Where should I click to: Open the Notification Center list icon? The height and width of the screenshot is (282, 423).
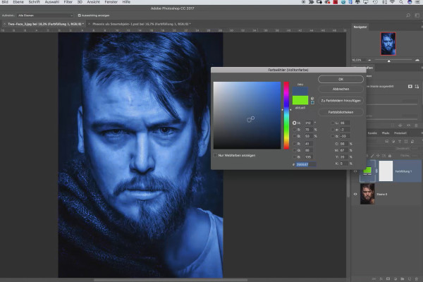418,2
